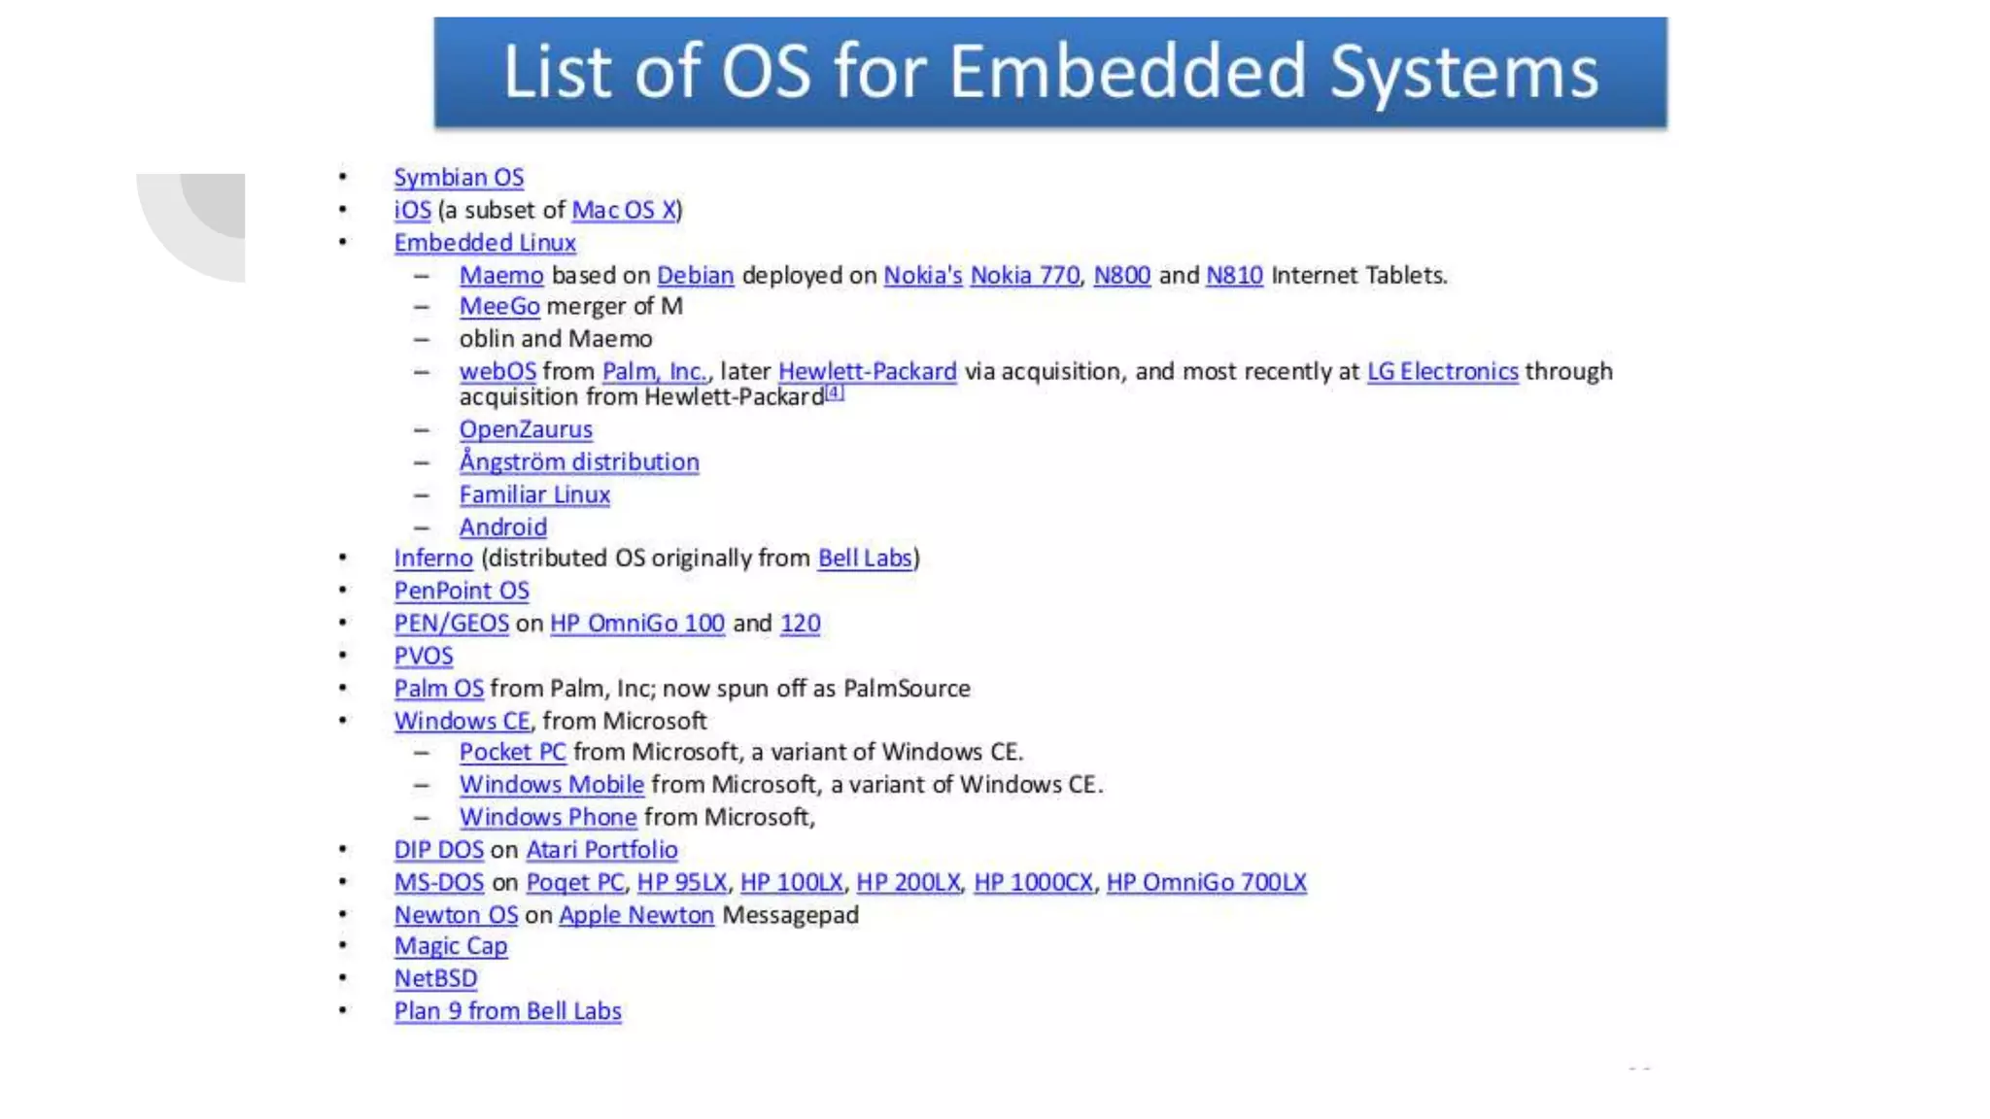Follow the Atari Portfolio link
This screenshot has width=1990, height=1119.
pyautogui.click(x=601, y=850)
